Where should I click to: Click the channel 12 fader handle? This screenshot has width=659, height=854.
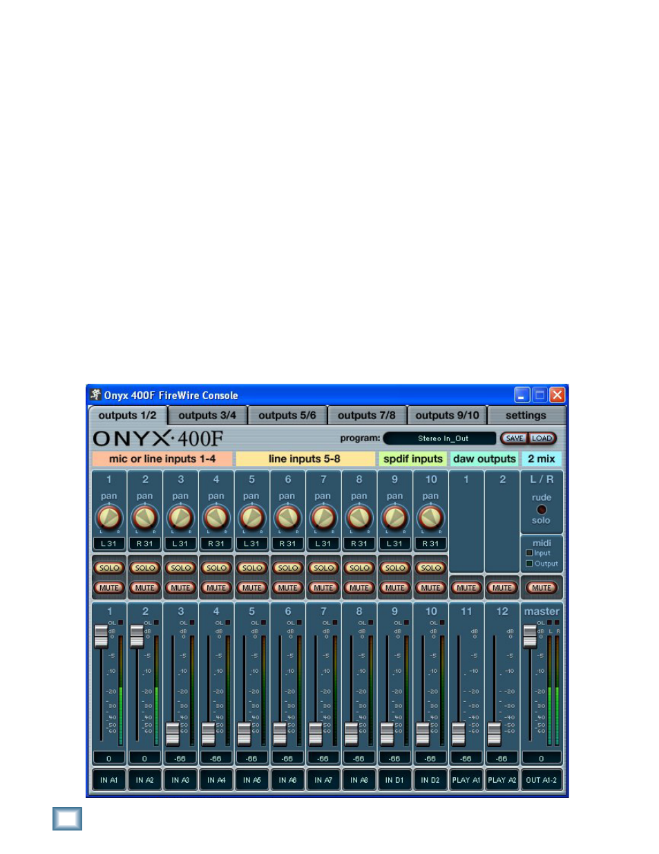click(495, 734)
